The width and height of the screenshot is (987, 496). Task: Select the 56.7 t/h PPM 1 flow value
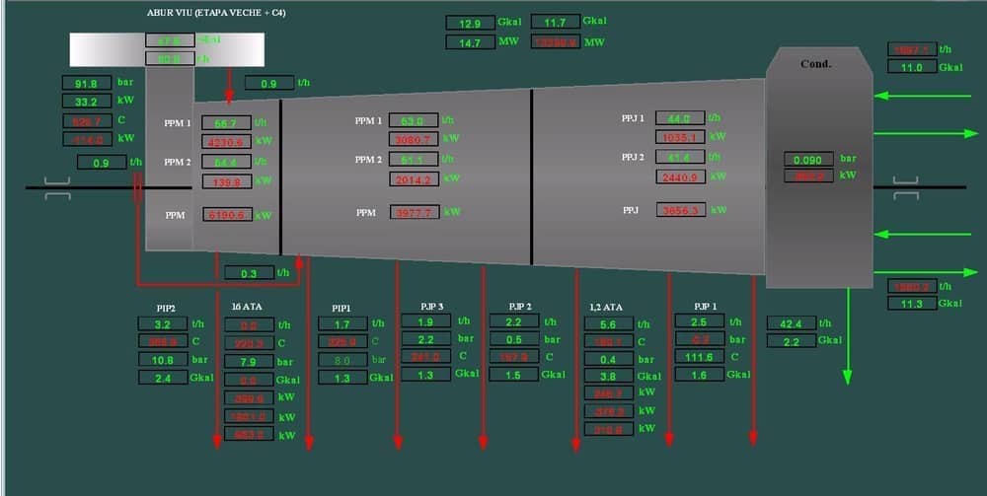point(226,122)
